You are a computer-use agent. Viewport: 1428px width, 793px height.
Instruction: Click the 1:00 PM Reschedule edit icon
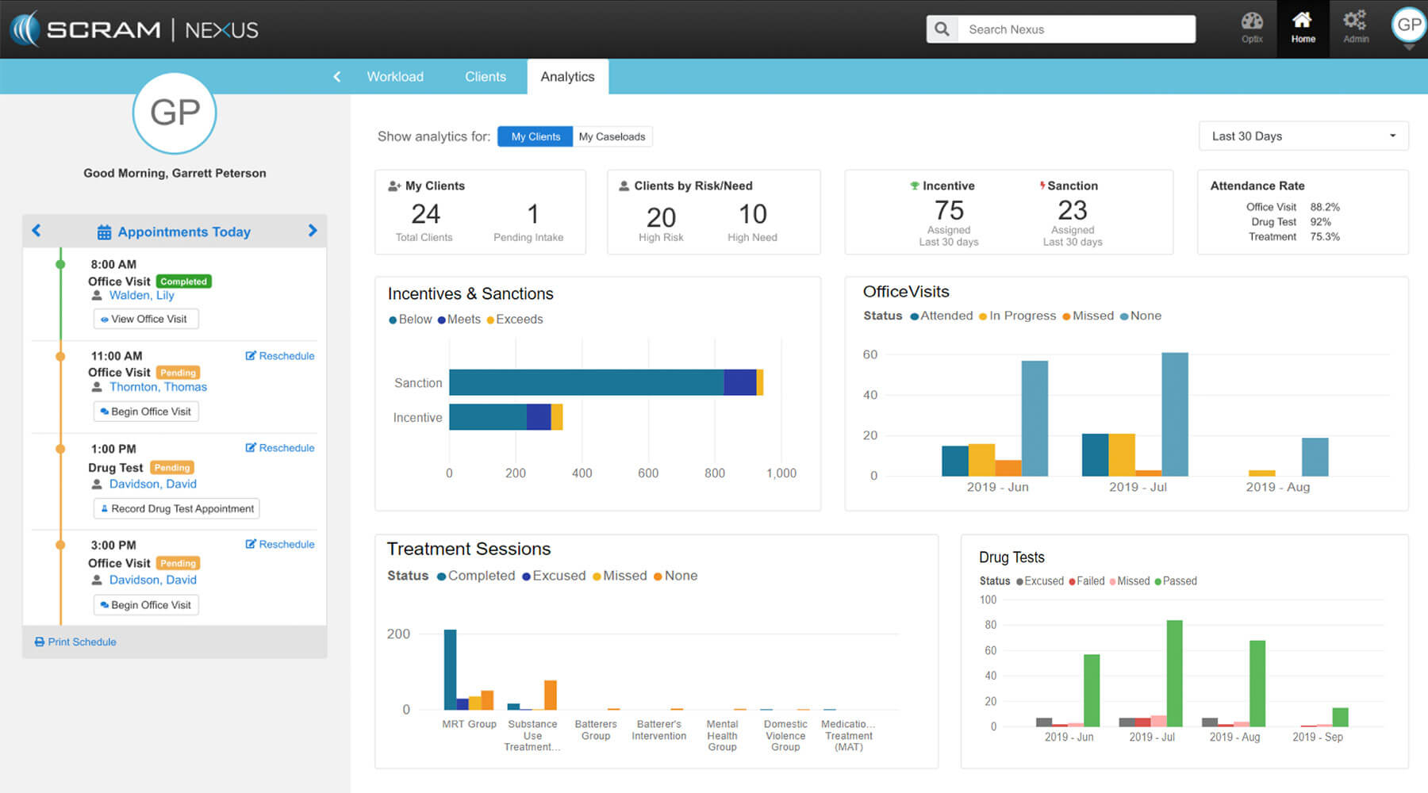tap(251, 448)
